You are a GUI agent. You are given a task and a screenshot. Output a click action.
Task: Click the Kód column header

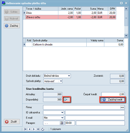pos(29,40)
